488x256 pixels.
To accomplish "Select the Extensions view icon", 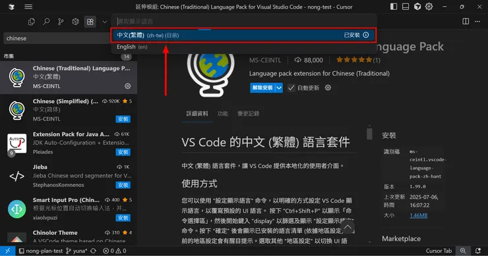I will point(90,22).
